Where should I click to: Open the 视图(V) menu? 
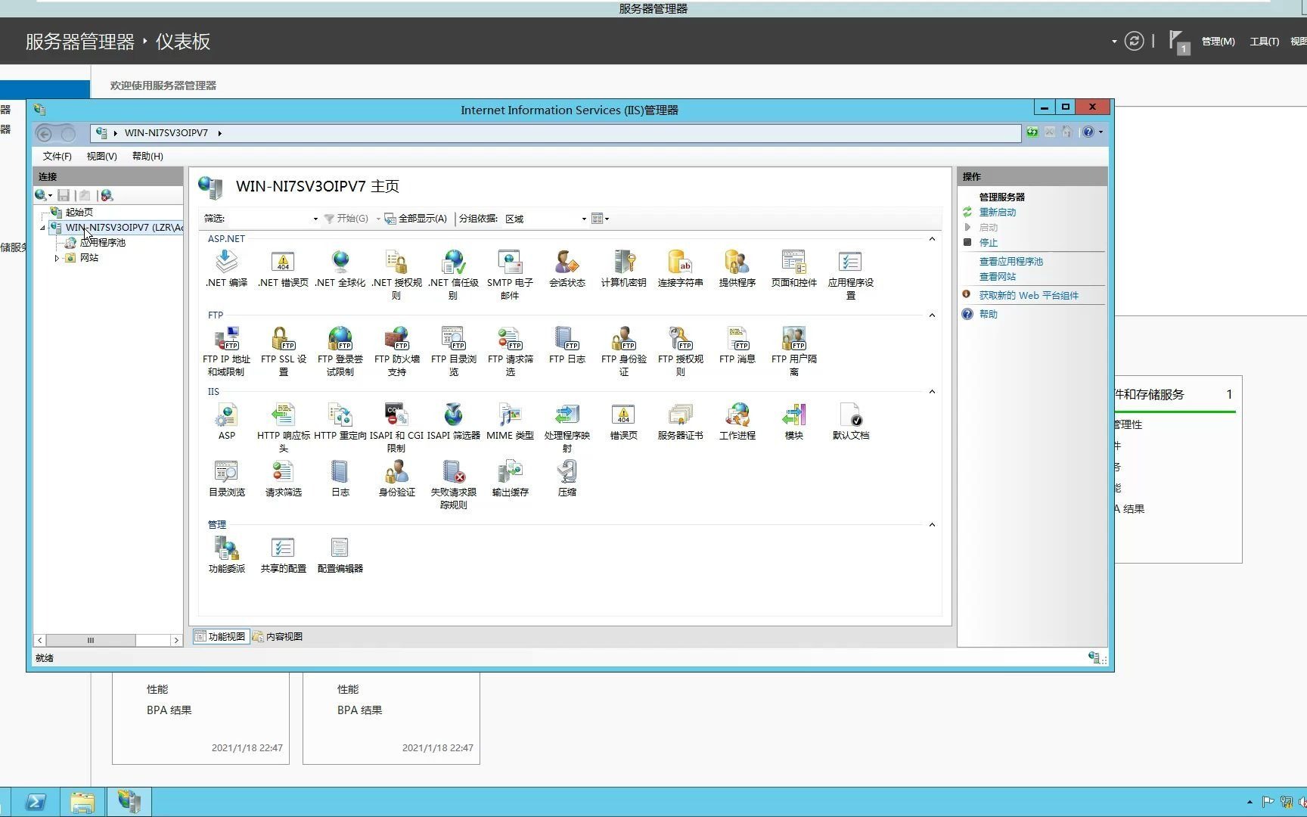(x=101, y=157)
